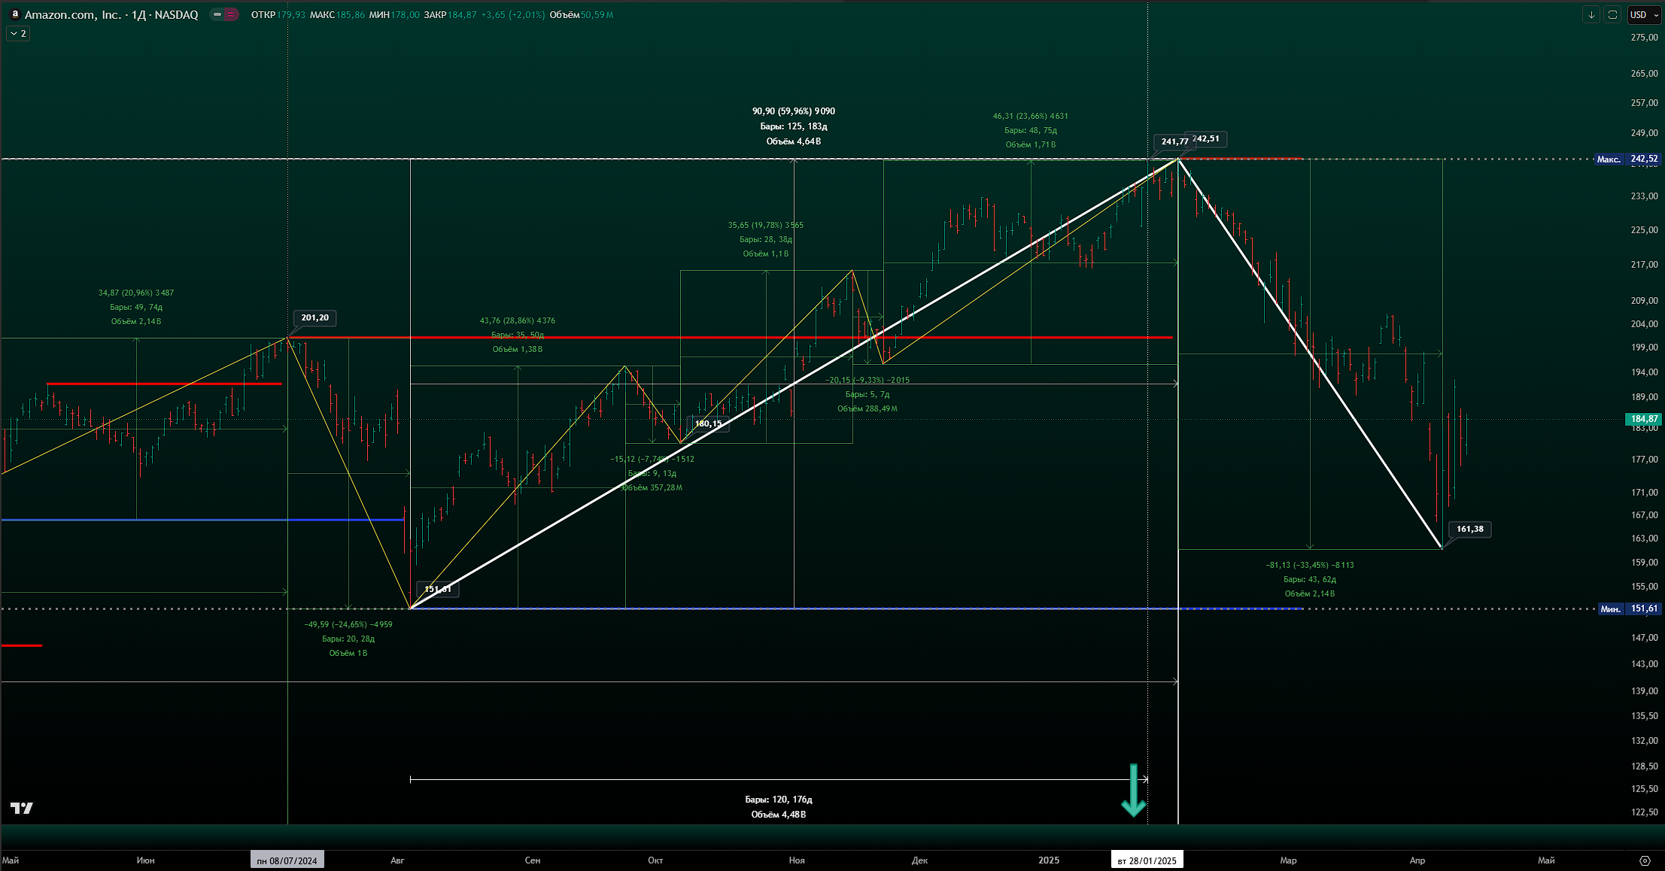Click the Объём 50,59 M value in the header
This screenshot has height=871, width=1665.
pos(582,15)
